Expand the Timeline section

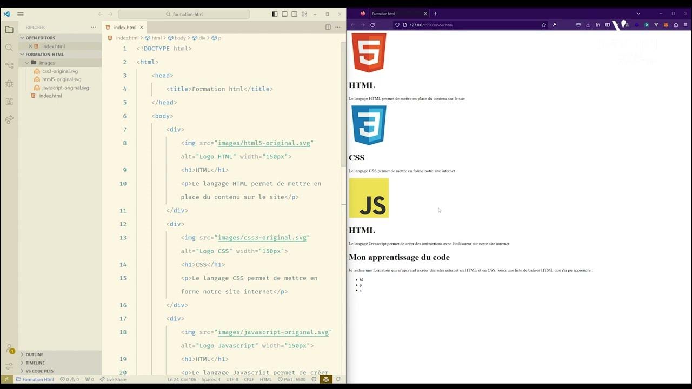tap(60, 363)
